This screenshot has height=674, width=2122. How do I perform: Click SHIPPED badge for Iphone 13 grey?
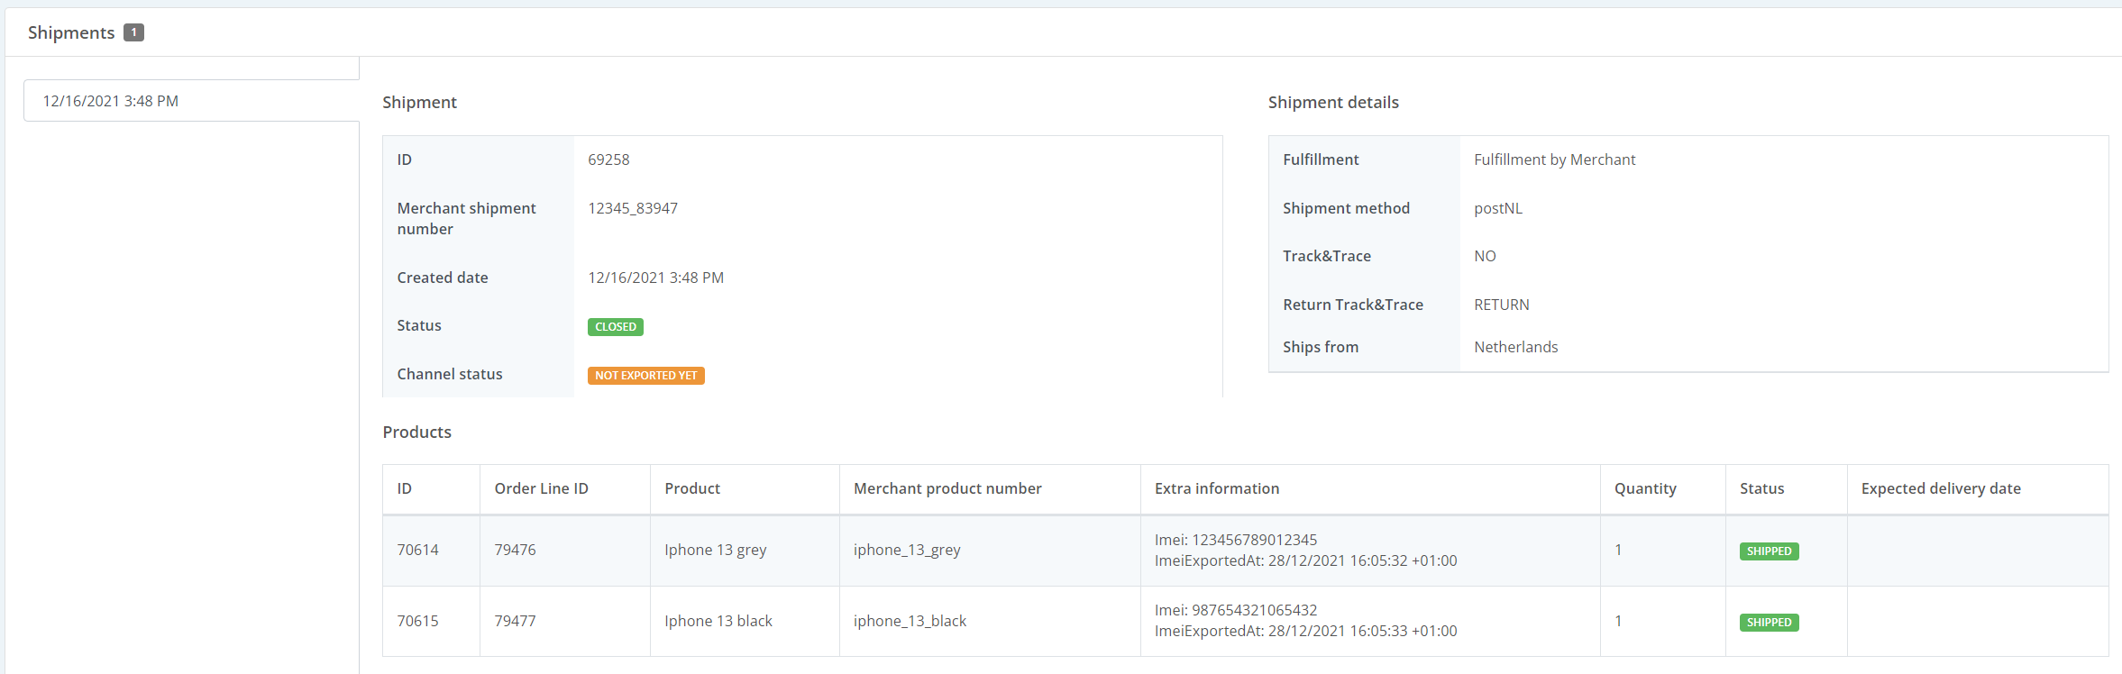click(1769, 551)
